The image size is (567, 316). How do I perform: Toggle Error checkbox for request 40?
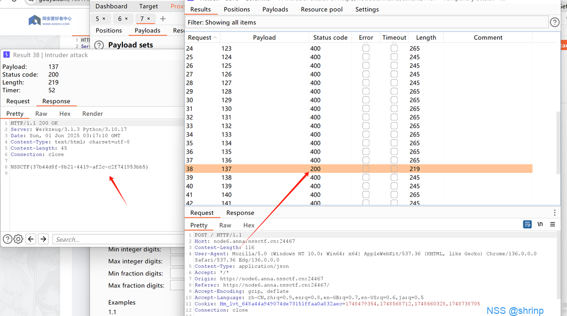(366, 186)
